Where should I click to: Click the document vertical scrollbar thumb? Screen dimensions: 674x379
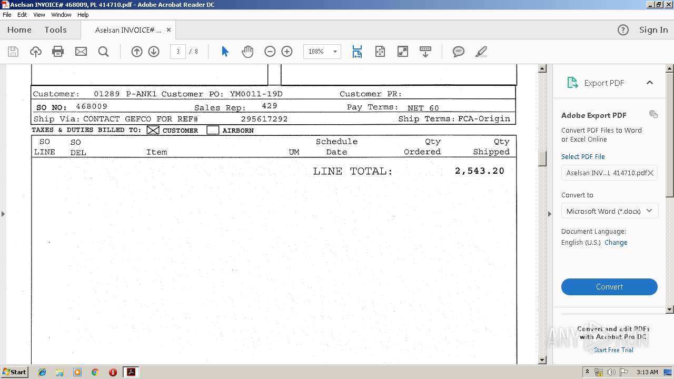[542, 158]
